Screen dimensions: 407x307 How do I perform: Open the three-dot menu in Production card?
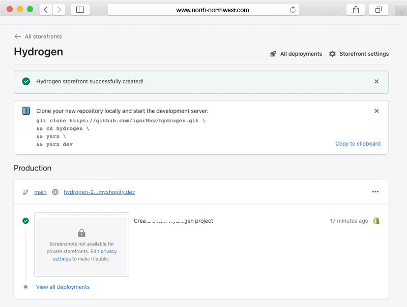point(375,192)
